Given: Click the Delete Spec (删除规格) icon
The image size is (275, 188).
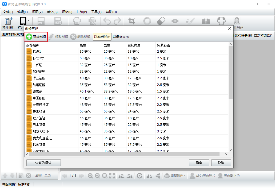Looking at the screenshot, I should (x=73, y=37).
